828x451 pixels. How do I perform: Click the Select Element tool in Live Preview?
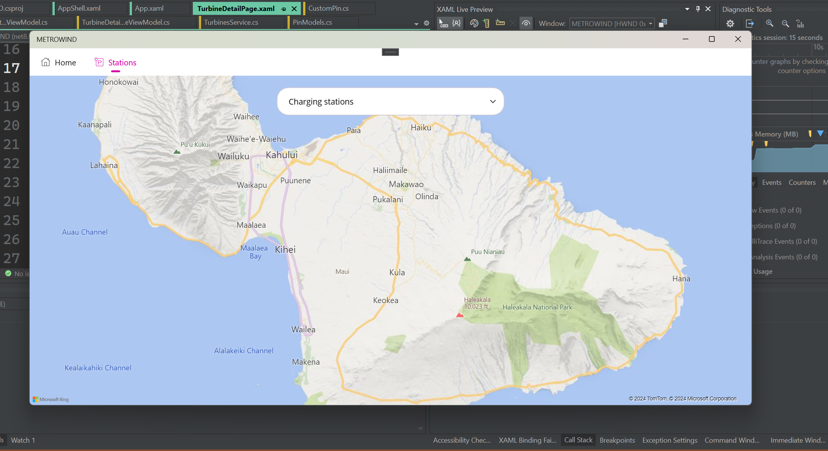click(x=443, y=24)
